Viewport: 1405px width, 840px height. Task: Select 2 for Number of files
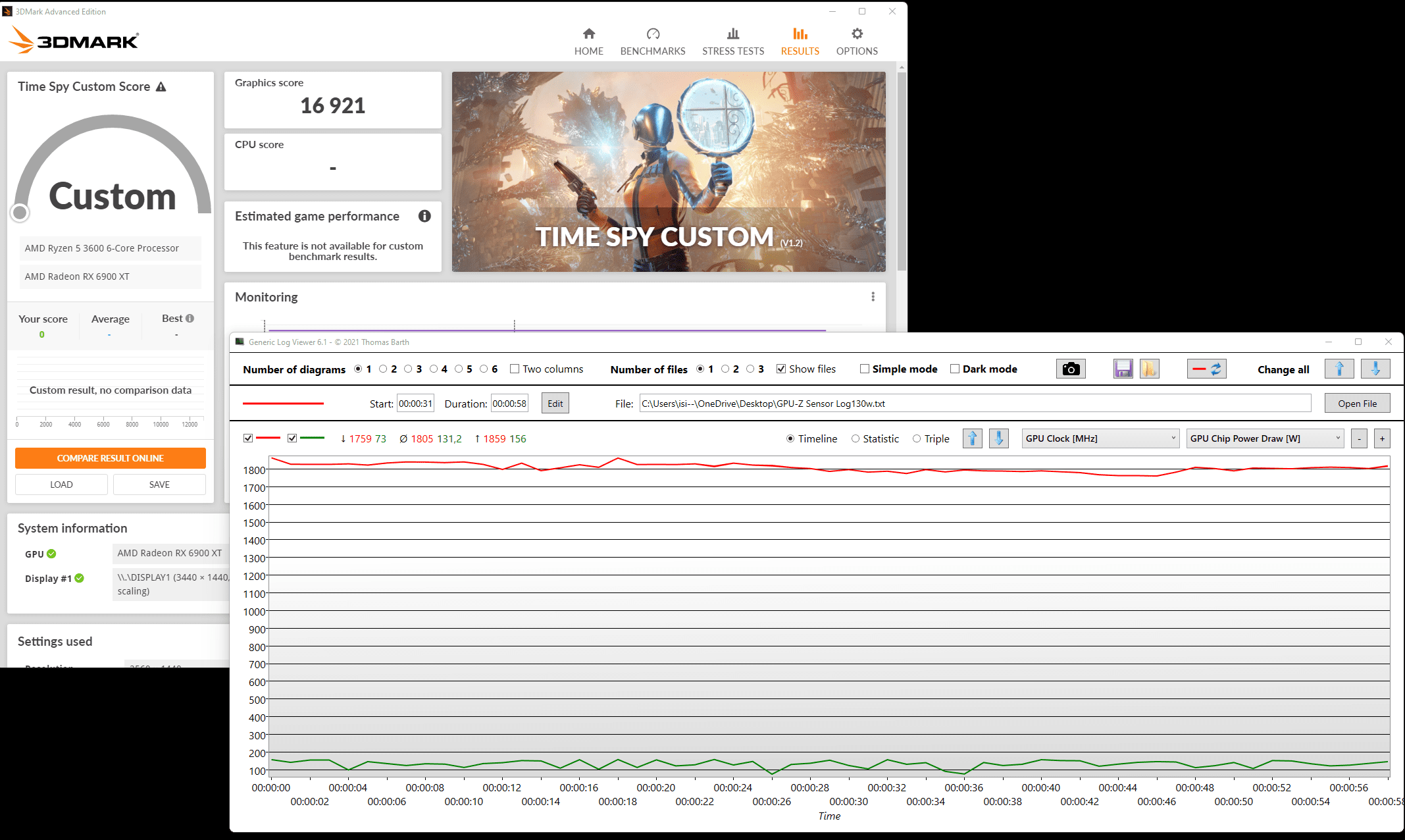(725, 369)
